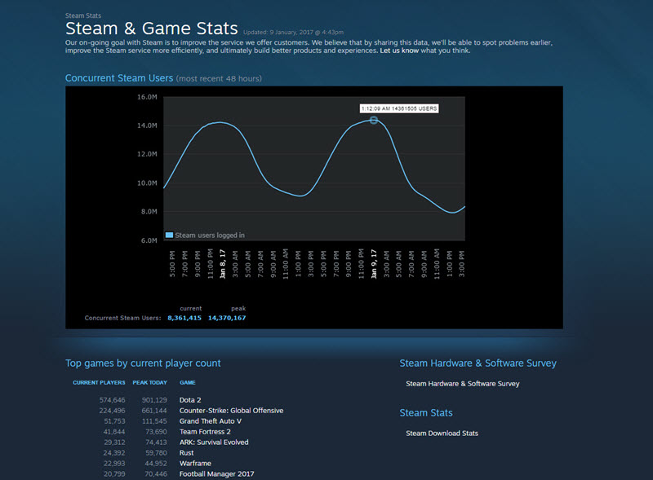Click the '(most recent 48 hours)' text

point(219,78)
